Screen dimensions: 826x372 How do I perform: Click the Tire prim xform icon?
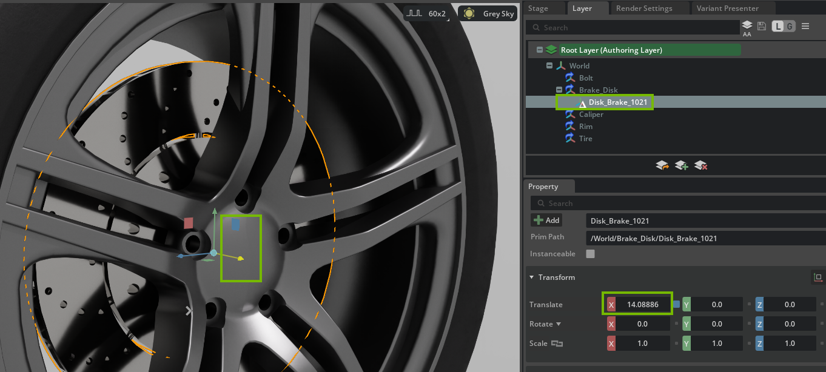570,138
